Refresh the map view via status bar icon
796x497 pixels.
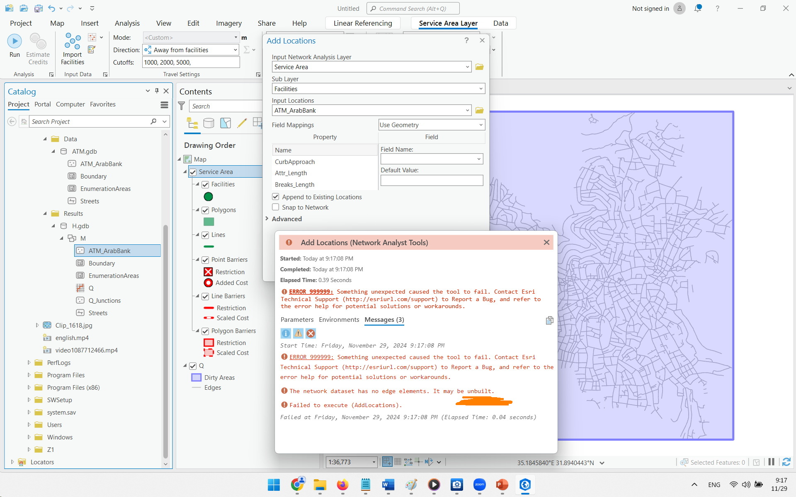pyautogui.click(x=786, y=462)
